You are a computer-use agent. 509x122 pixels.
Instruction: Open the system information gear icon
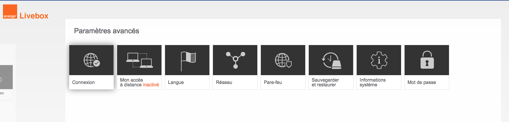tap(379, 60)
